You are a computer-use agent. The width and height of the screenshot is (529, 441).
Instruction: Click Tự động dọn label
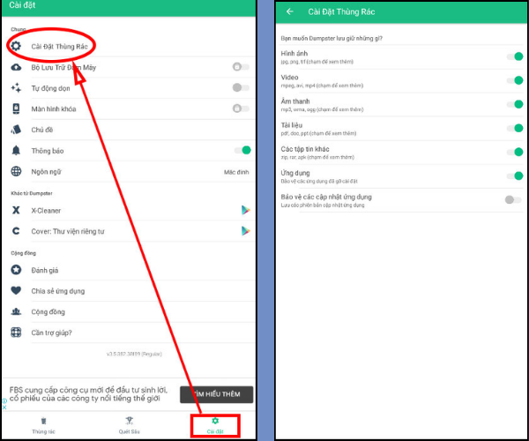click(50, 88)
